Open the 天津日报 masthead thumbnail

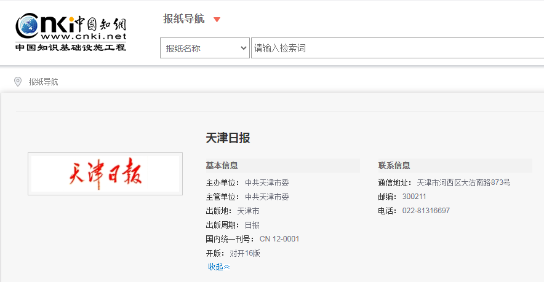[105, 174]
